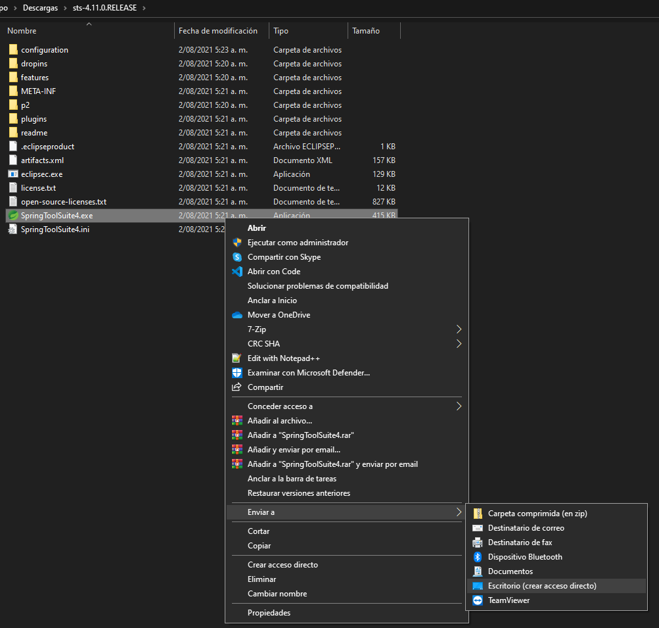
Task: Expand the Conceder acceso a submenu arrow
Action: pyautogui.click(x=459, y=406)
